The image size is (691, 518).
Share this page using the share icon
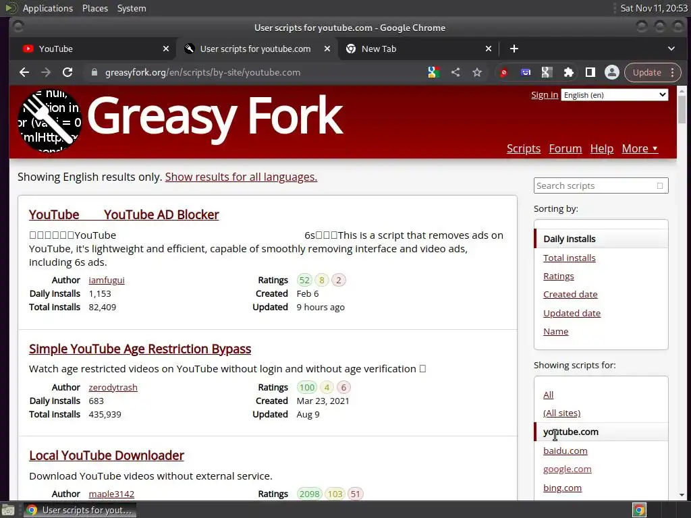[x=455, y=72]
